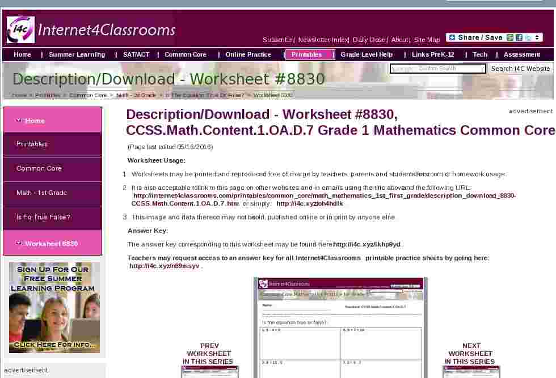The height and width of the screenshot is (378, 556).
Task: Select Home in the top navigation bar
Action: (x=22, y=54)
